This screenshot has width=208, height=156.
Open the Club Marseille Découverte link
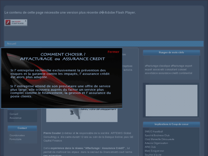click(159, 139)
